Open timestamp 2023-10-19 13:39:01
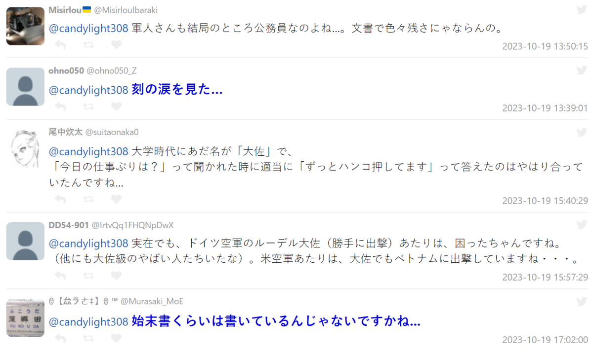The image size is (593, 351). [545, 108]
